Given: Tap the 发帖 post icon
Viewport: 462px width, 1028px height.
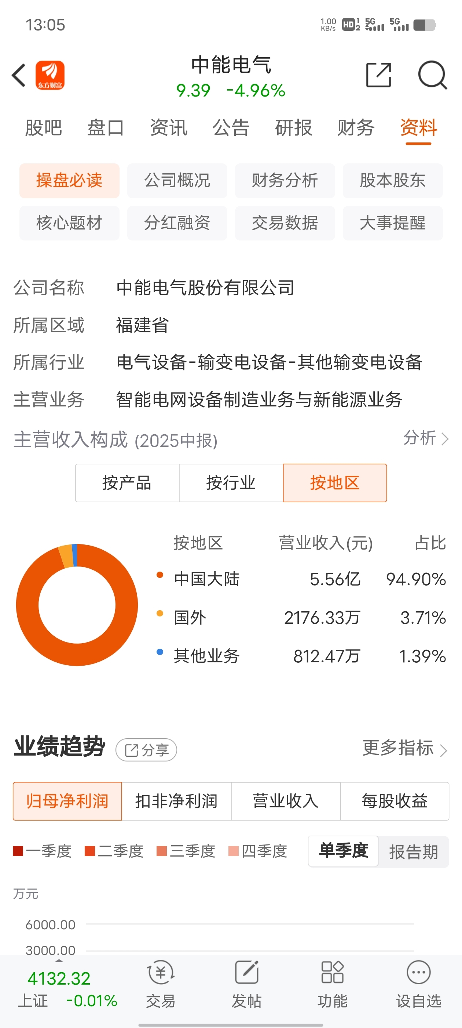Looking at the screenshot, I should 246,973.
